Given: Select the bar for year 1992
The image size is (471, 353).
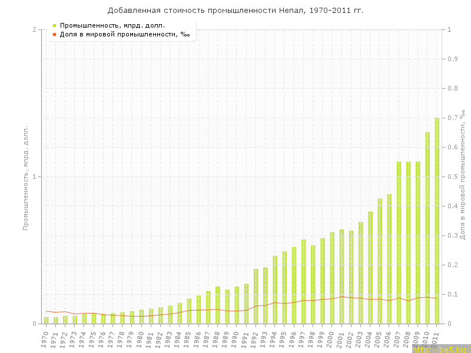Looking at the screenshot, I should 256,296.
